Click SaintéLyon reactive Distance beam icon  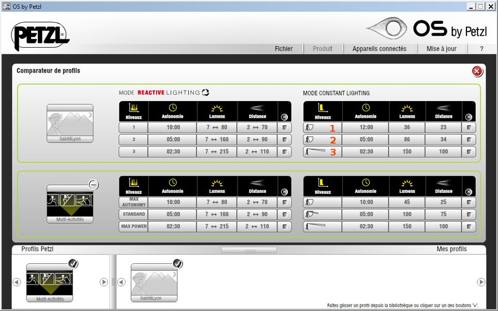point(257,108)
